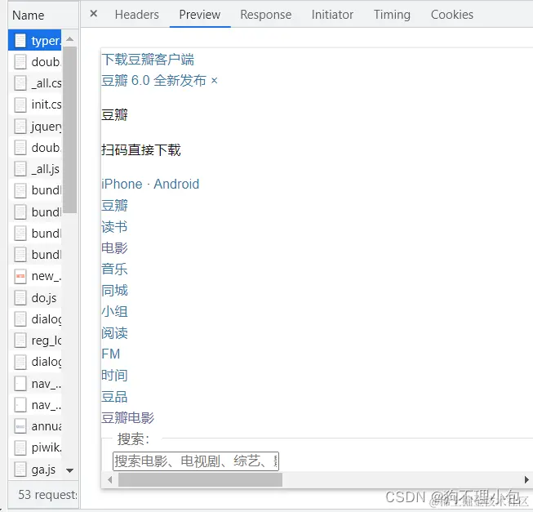
Task: Click preview scroll right arrow
Action: tap(526, 479)
